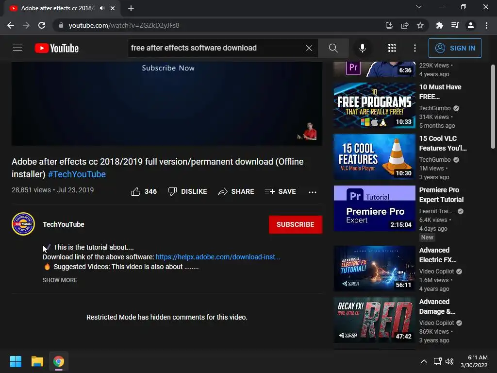Open the Premiere Pro 6:36 video thumbnail
Screen dimensions: 497x373
(x=374, y=69)
